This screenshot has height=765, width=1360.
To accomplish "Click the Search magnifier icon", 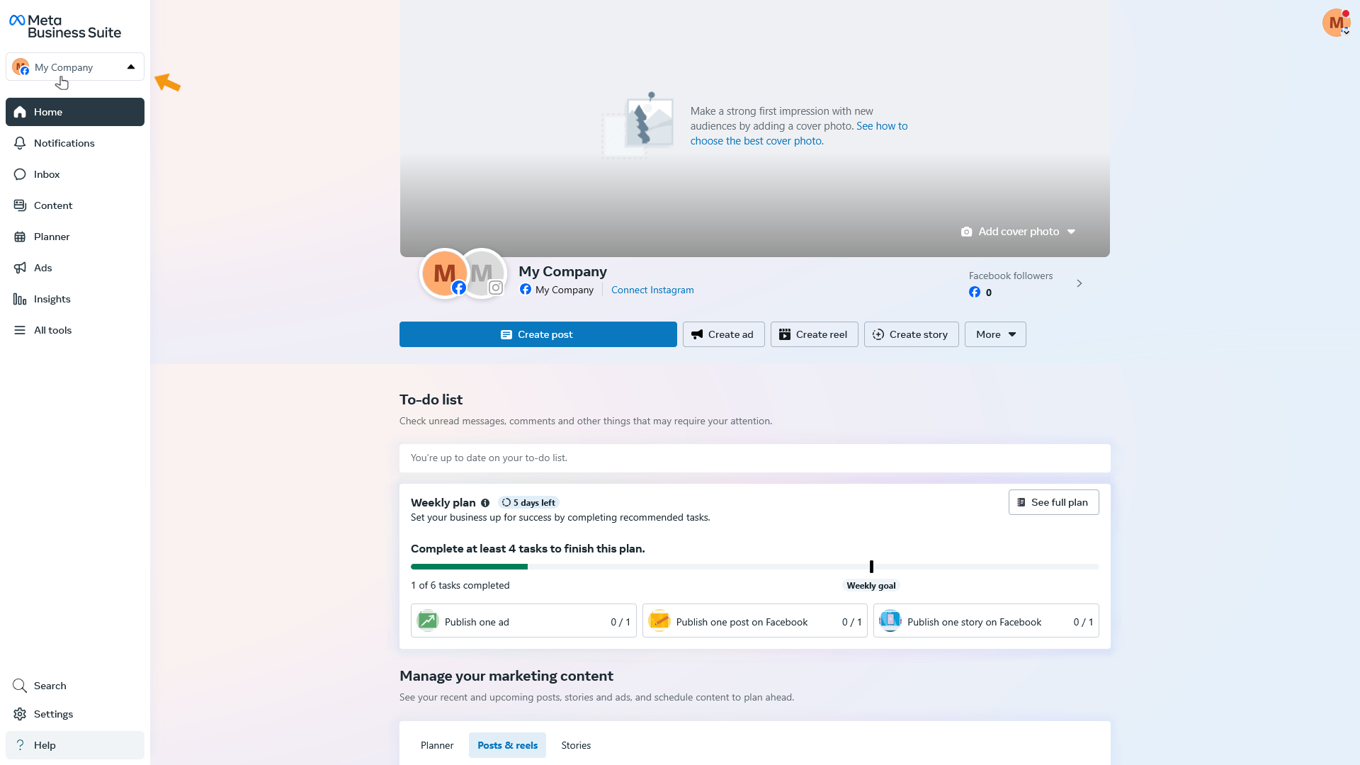I will [20, 686].
